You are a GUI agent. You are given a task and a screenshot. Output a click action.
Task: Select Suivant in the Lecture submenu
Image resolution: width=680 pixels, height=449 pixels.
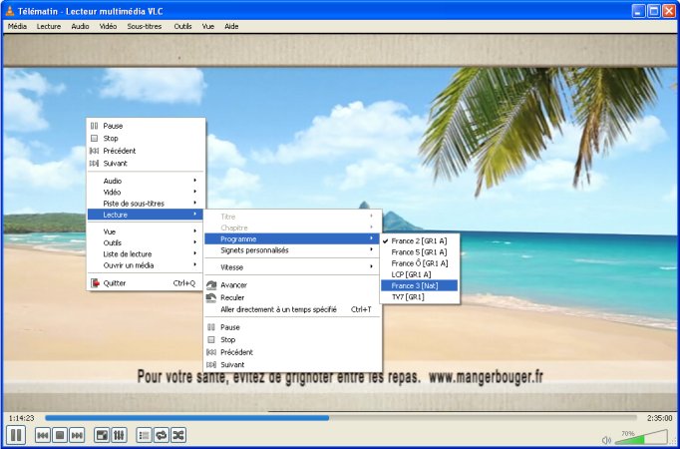[293, 365]
